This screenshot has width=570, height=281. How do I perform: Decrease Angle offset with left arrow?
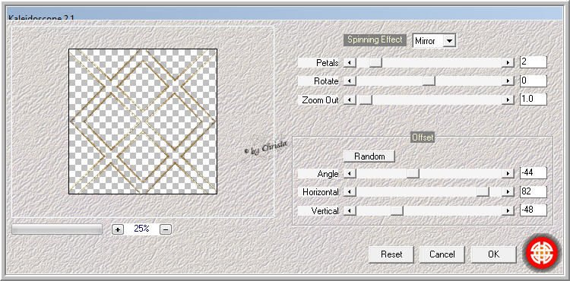tap(350, 174)
